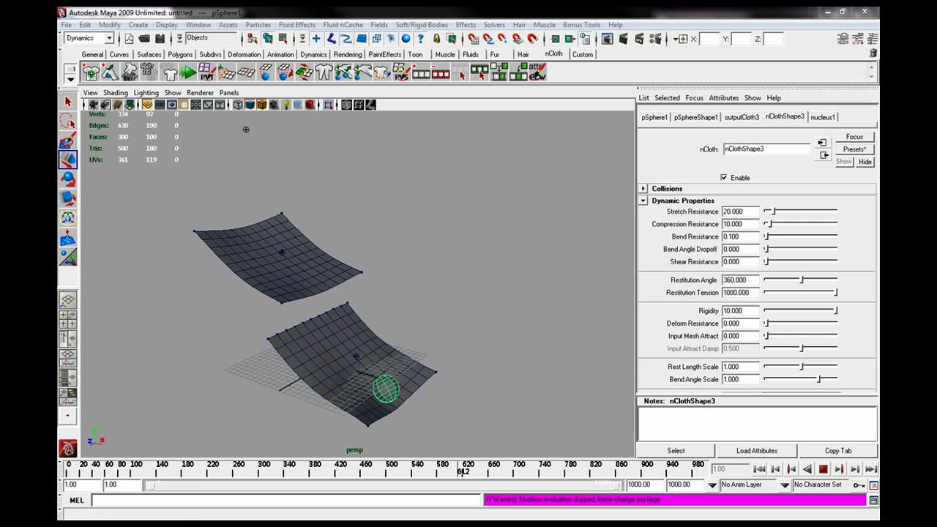Viewport: 937px width, 527px height.
Task: Choose the Universal Manipulator tool
Action: [x=68, y=217]
